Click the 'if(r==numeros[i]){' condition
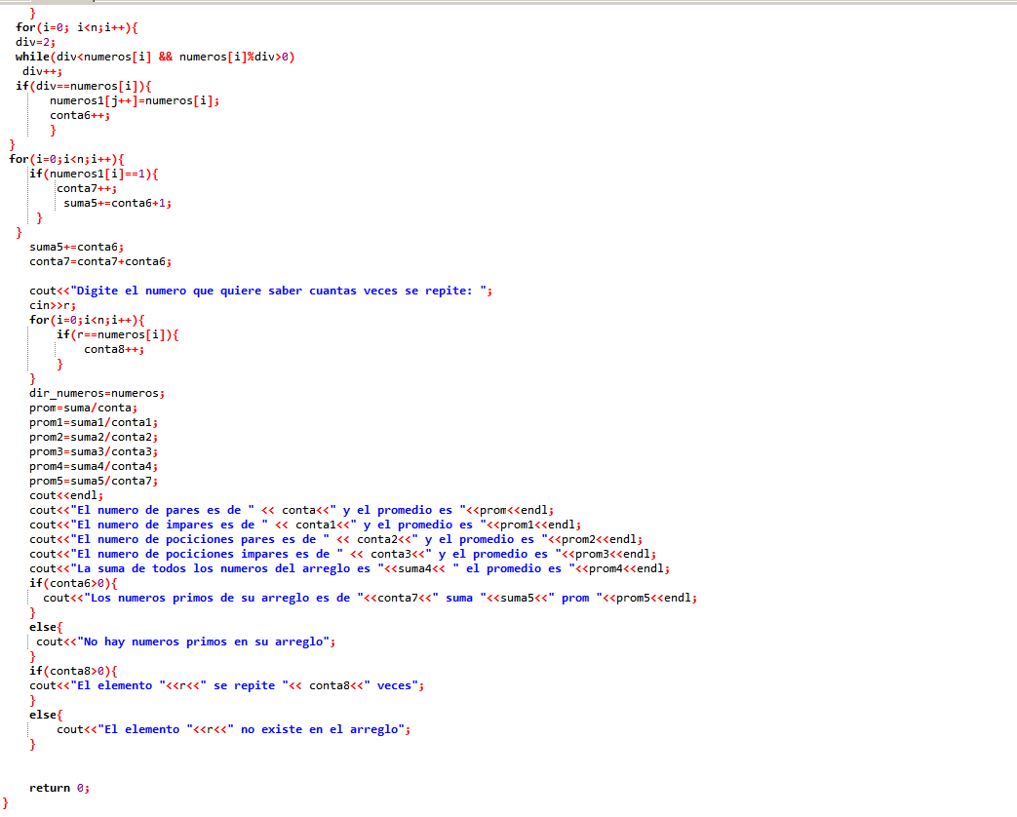The height and width of the screenshot is (817, 1017). click(118, 334)
